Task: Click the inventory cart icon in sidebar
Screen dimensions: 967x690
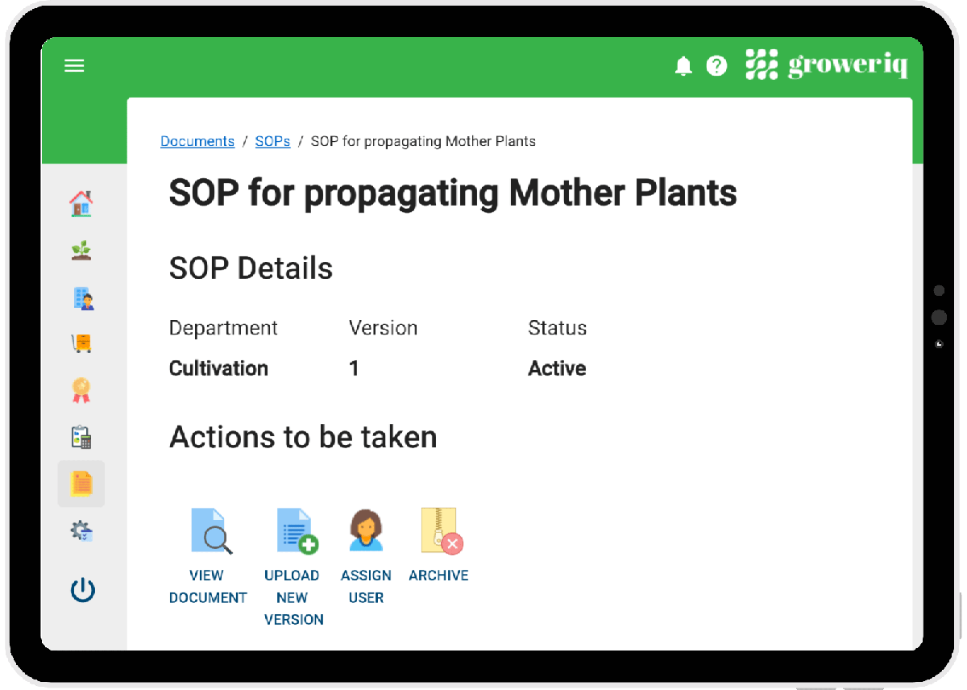Action: [x=81, y=344]
